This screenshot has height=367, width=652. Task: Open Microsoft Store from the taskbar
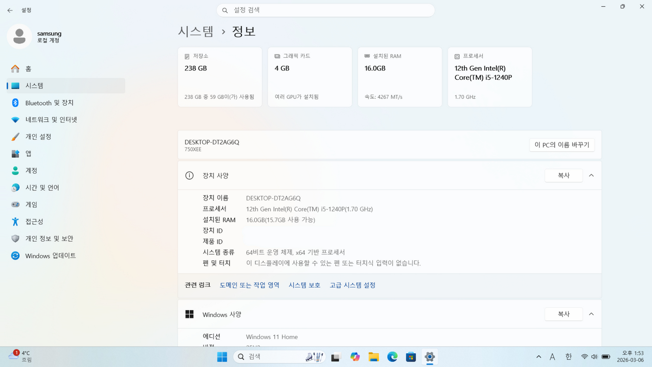(410, 357)
